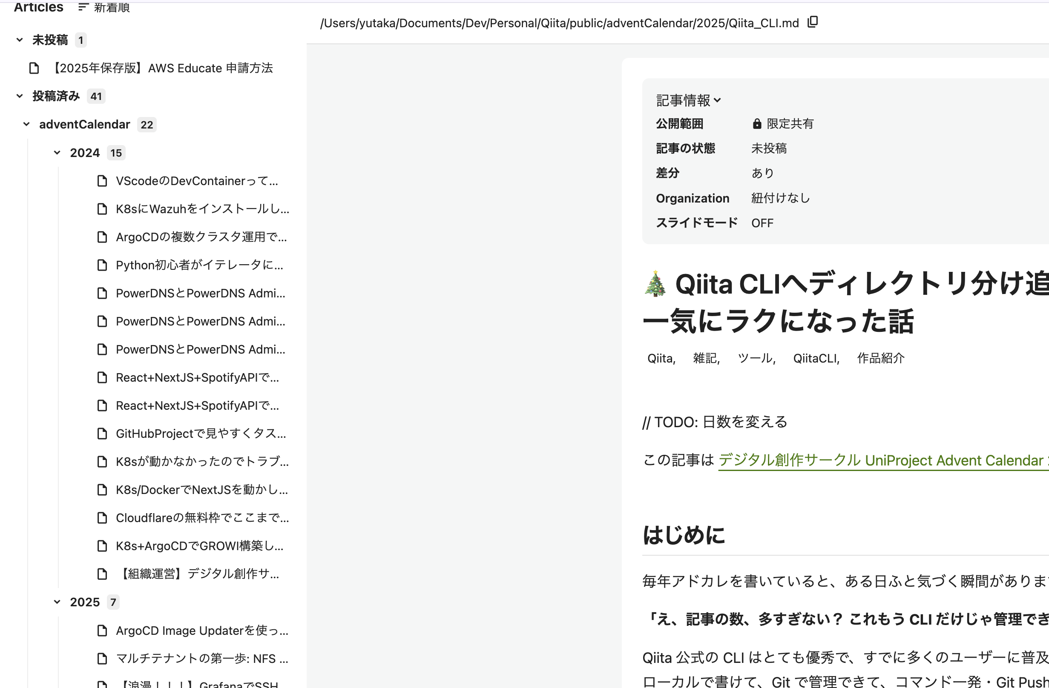Click document icon of GitHubProject article
The image size is (1049, 688).
(102, 434)
